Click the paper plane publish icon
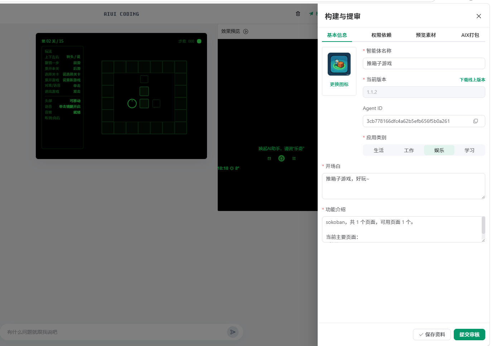This screenshot has height=346, width=491. coord(311,14)
